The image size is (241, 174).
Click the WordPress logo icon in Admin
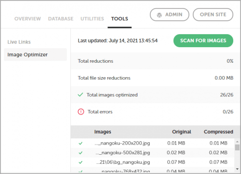159,15
